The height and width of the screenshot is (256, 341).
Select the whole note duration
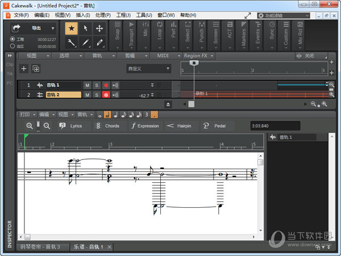(99, 115)
